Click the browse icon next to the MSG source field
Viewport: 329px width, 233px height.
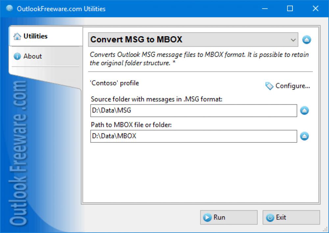click(304, 111)
